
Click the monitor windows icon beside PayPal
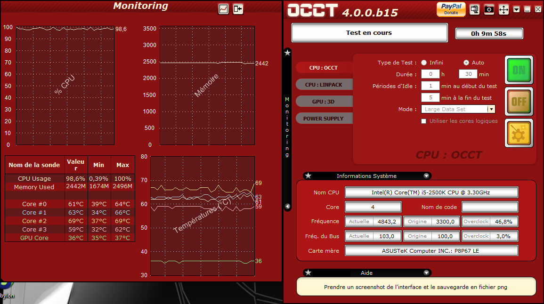(x=474, y=9)
